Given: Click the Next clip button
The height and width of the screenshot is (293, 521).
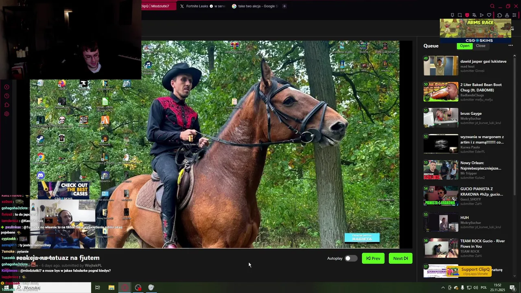Looking at the screenshot, I should (x=401, y=258).
